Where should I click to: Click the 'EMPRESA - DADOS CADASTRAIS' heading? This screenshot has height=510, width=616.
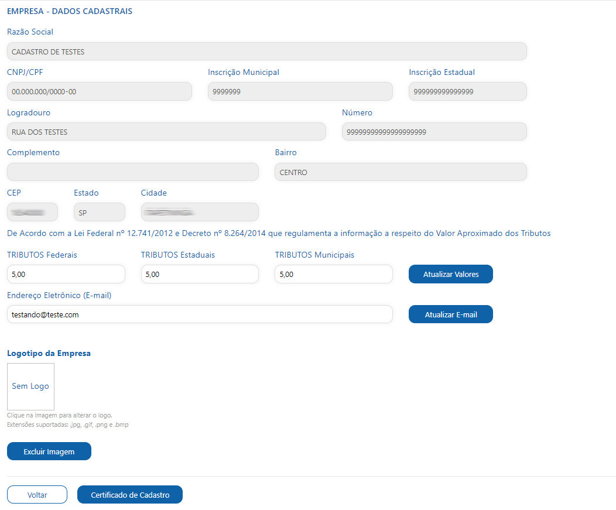click(70, 11)
